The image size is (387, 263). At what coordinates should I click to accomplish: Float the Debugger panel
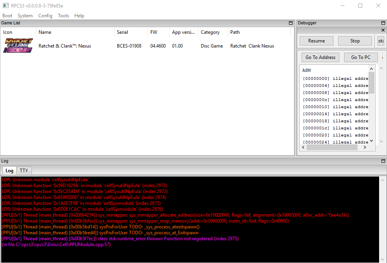click(383, 23)
